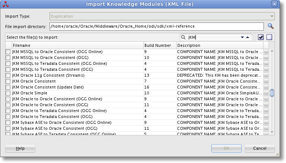Select row JKM Oracle to Teradata Consistent (OGG Online)
Viewport: 286px width, 163px height.
pyautogui.click(x=134, y=111)
